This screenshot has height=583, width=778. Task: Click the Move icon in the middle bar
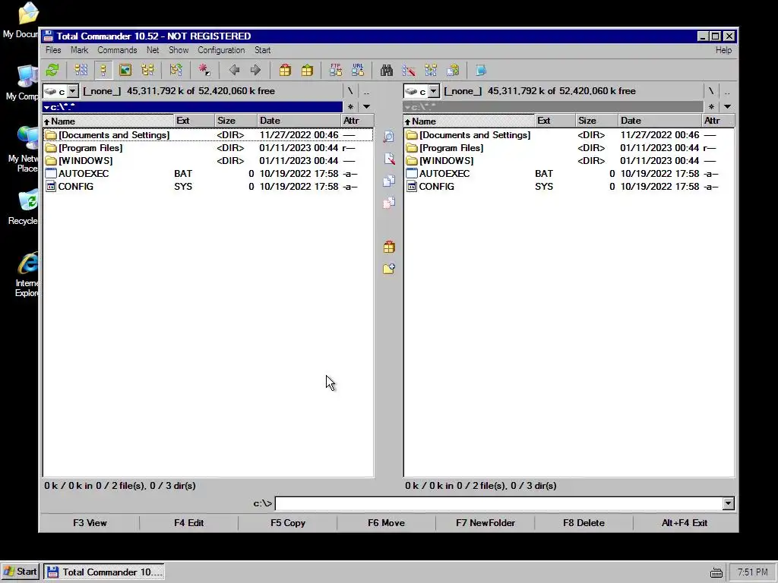click(389, 202)
